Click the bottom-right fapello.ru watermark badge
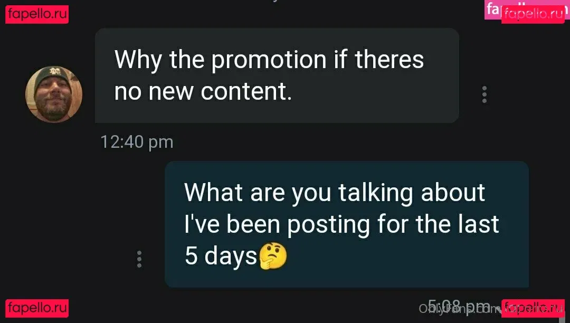 point(533,308)
